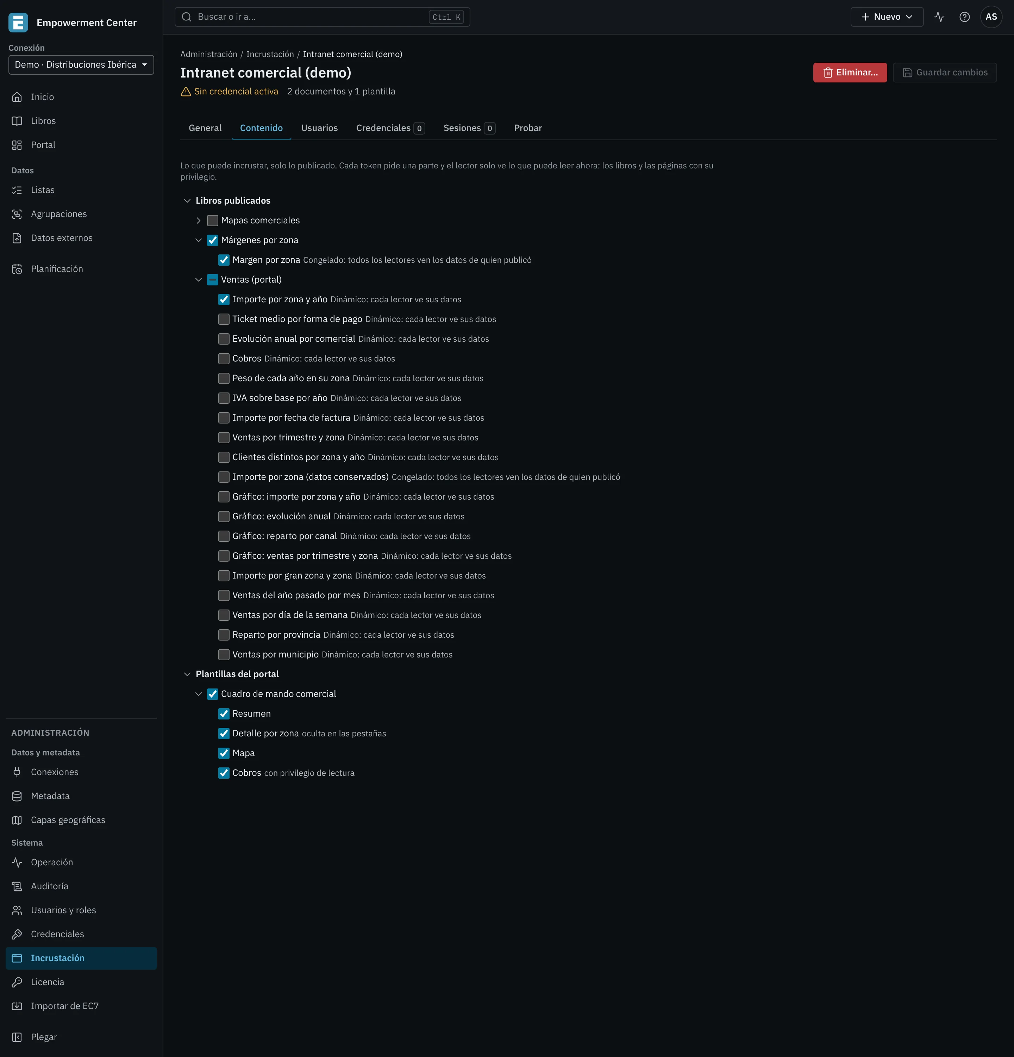The width and height of the screenshot is (1014, 1057).
Task: Open Datos externos via file icon
Action: click(17, 238)
